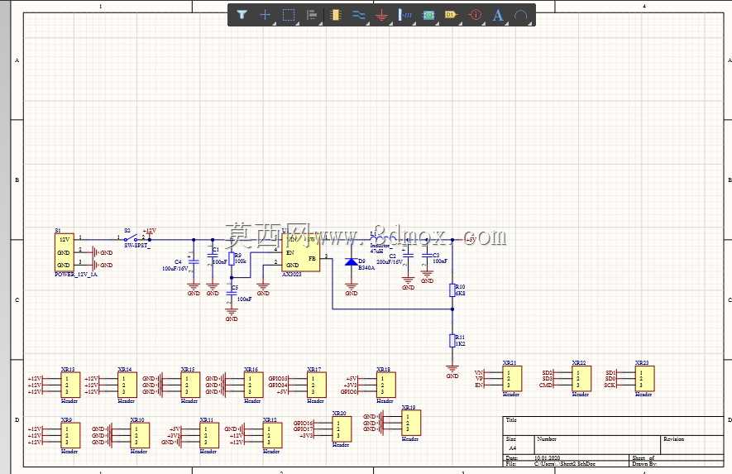This screenshot has width=732, height=474.
Task: Click the date 10.01.2020 in title block
Action: (547, 458)
